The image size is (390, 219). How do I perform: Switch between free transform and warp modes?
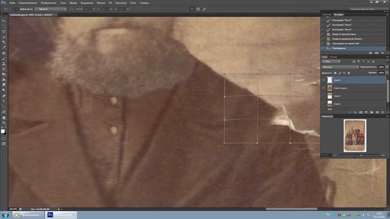(192, 9)
